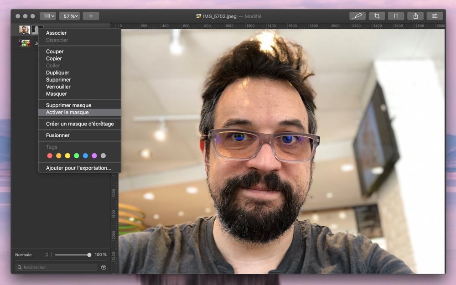The width and height of the screenshot is (456, 285).
Task: Apply the gray tag color
Action: [x=103, y=156]
